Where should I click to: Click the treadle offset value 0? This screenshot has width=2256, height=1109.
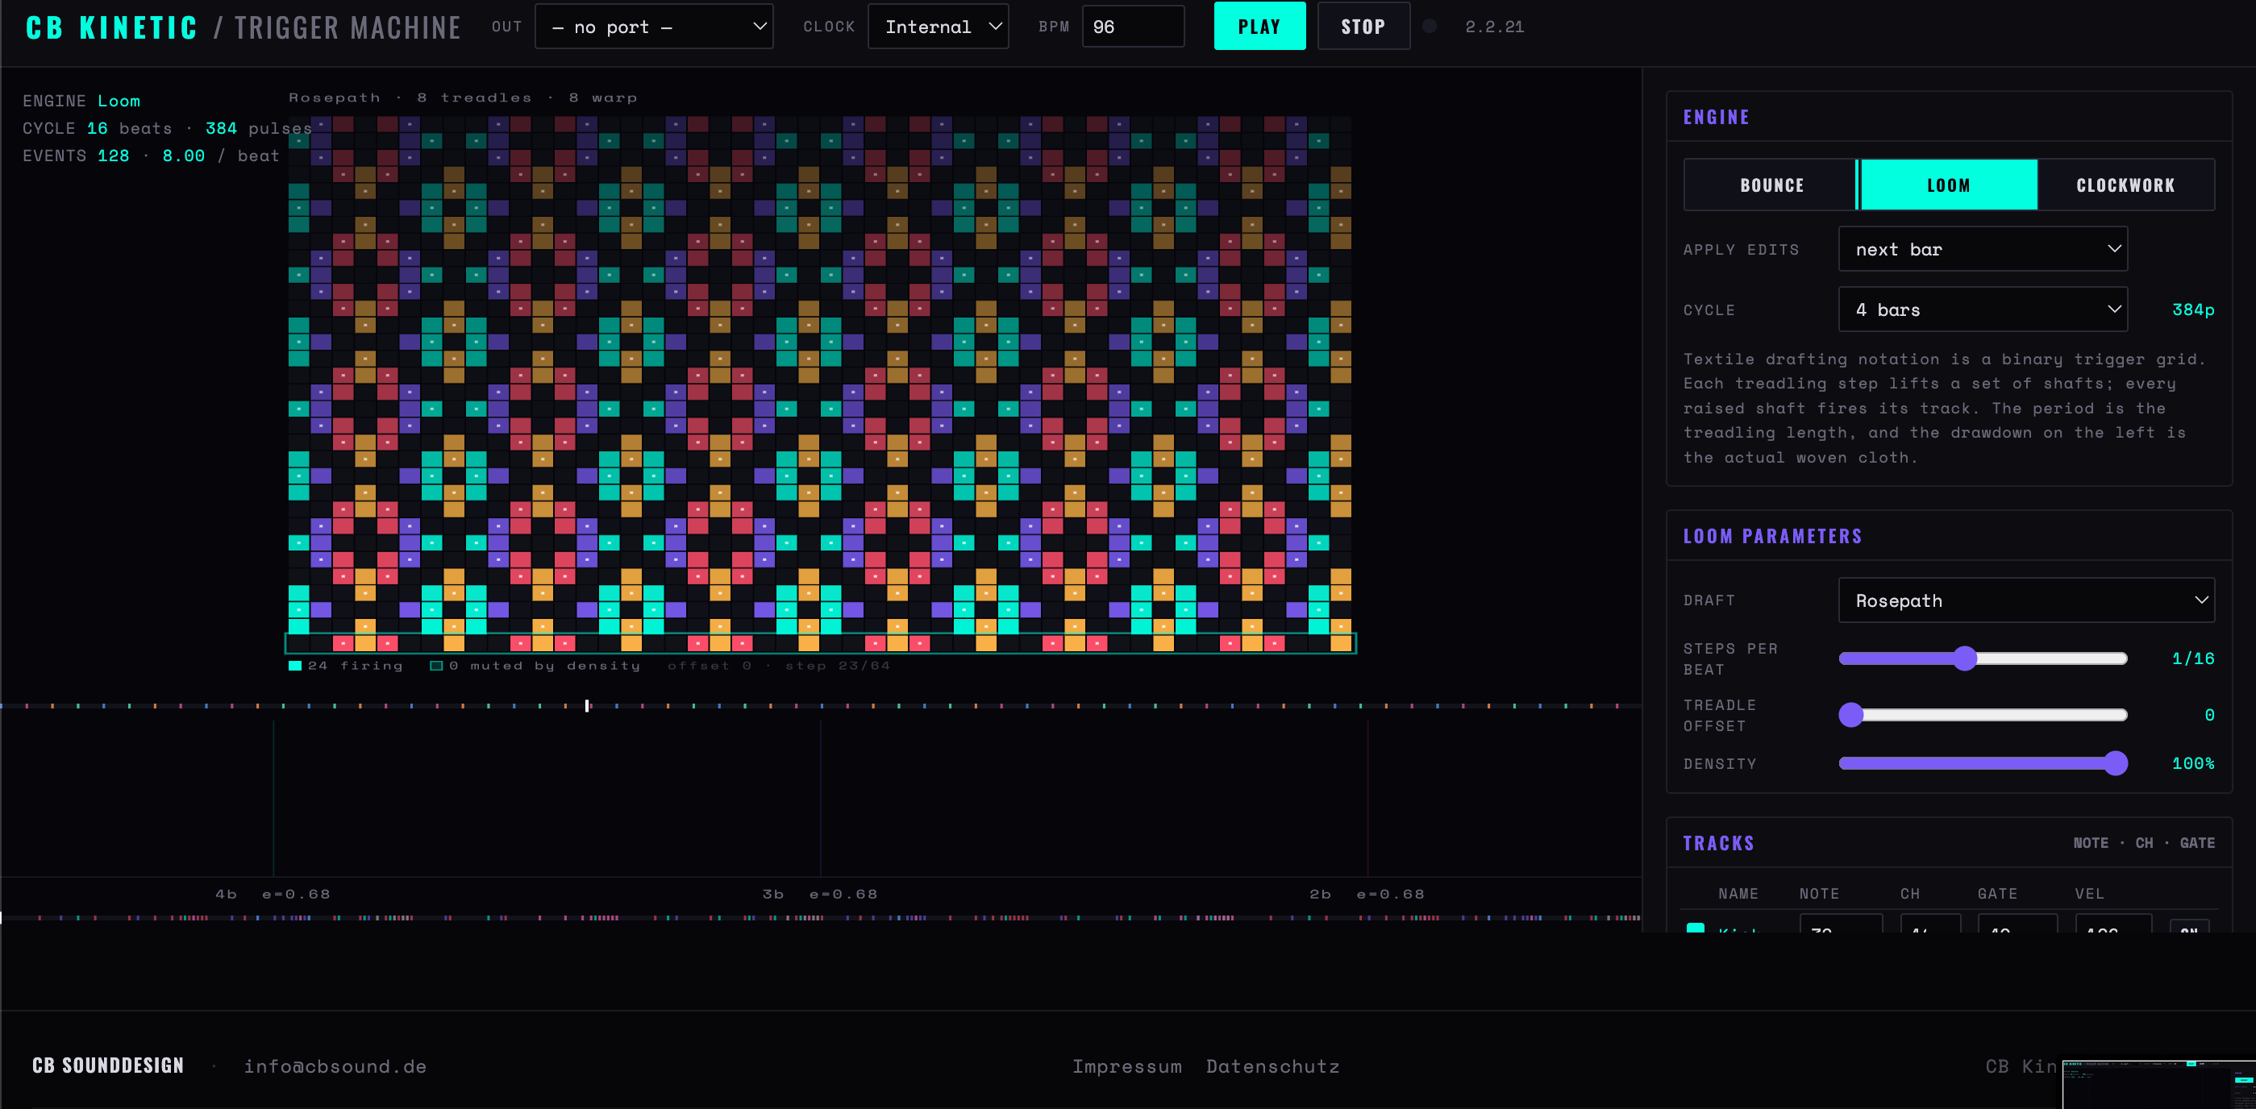click(2208, 715)
